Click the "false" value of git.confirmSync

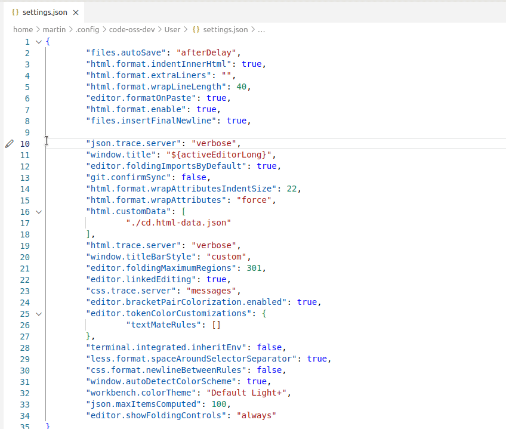pyautogui.click(x=194, y=177)
